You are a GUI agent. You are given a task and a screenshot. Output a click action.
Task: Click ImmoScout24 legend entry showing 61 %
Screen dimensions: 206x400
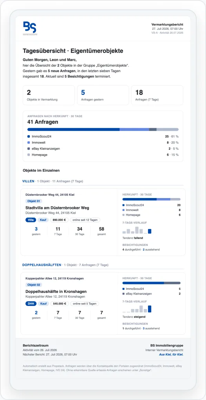coord(103,136)
